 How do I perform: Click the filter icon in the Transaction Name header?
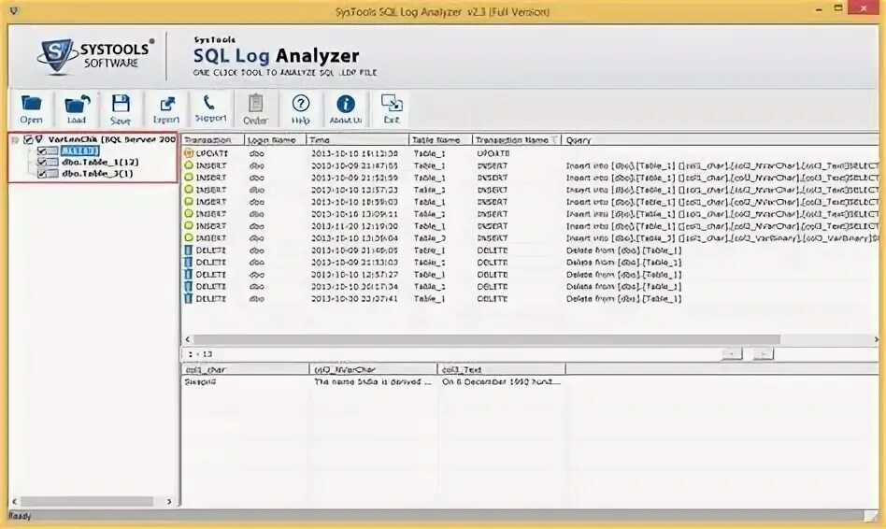(x=555, y=139)
